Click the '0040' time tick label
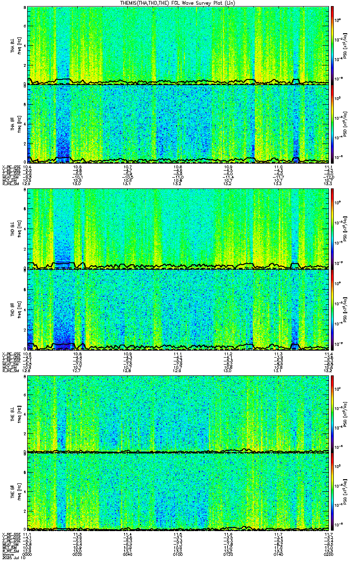Screen dimensions: 351x561 point(128,555)
